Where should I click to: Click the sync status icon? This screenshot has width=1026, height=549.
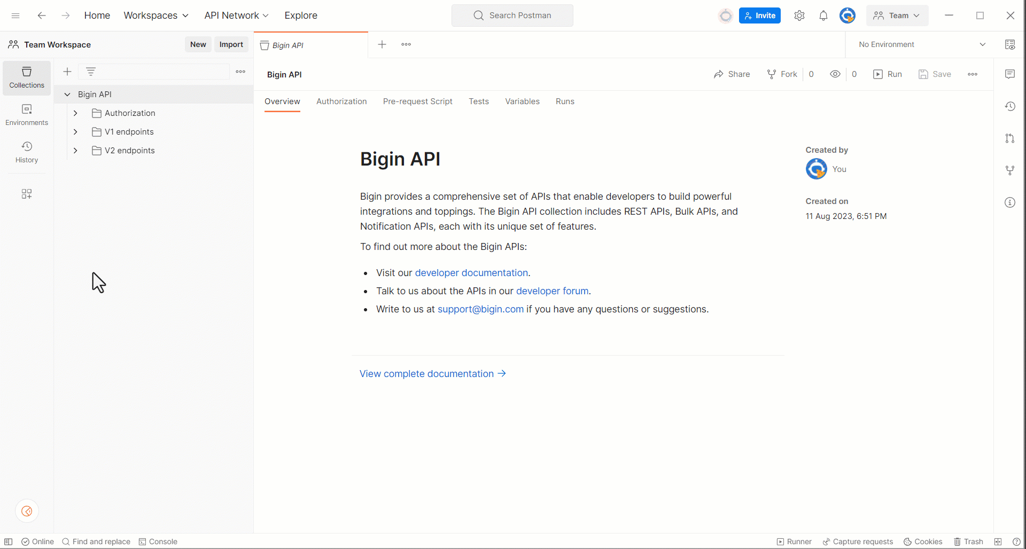point(726,15)
